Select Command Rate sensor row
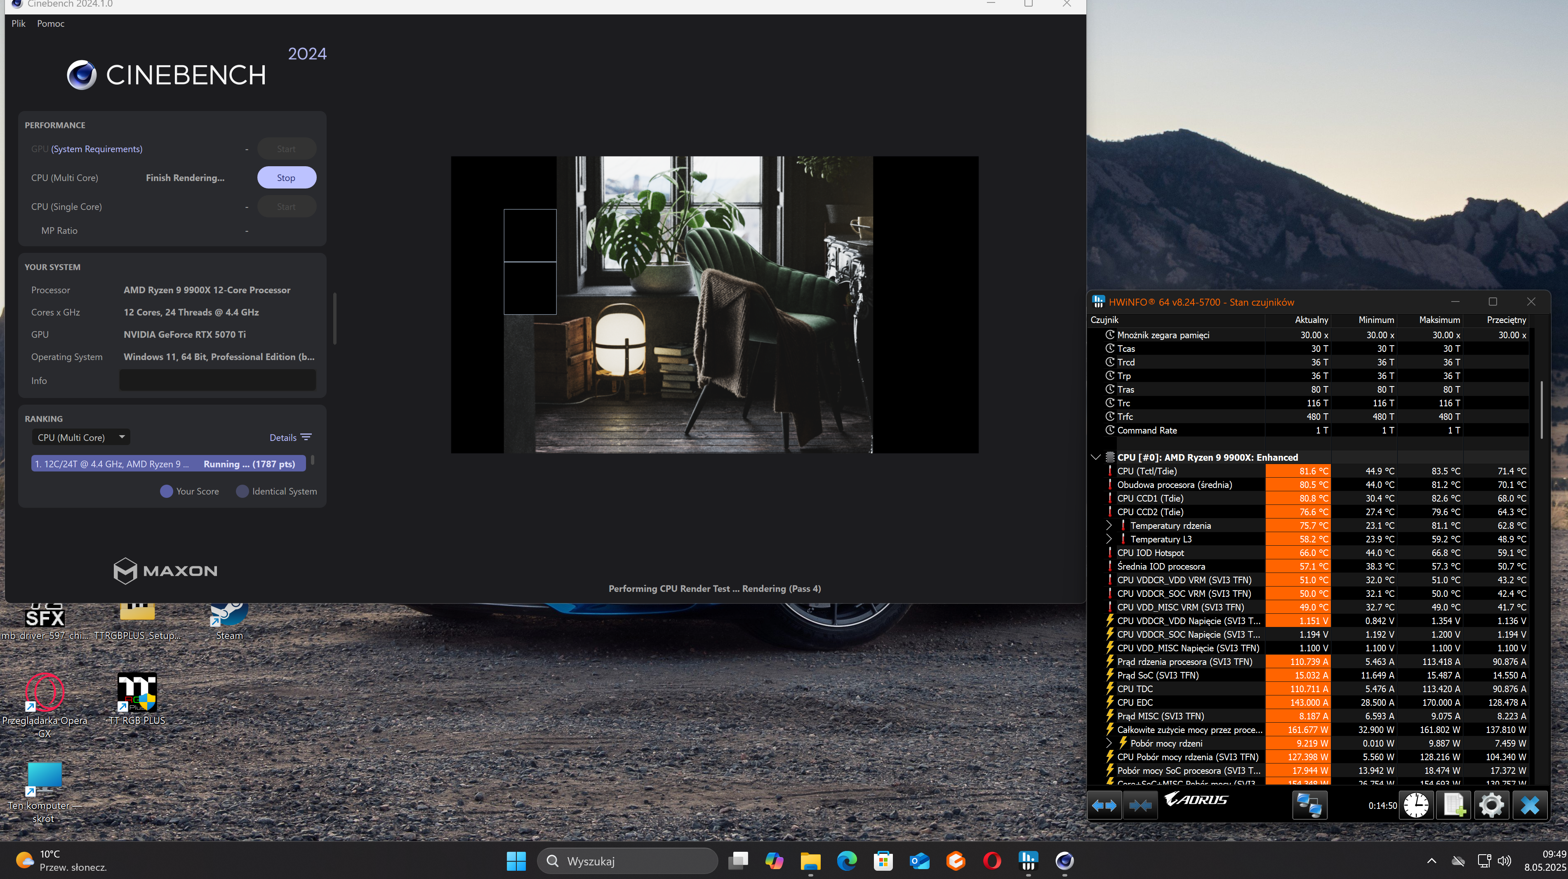 (1309, 430)
